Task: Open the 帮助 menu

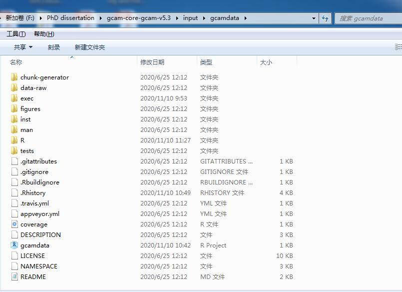Action: tap(42, 33)
